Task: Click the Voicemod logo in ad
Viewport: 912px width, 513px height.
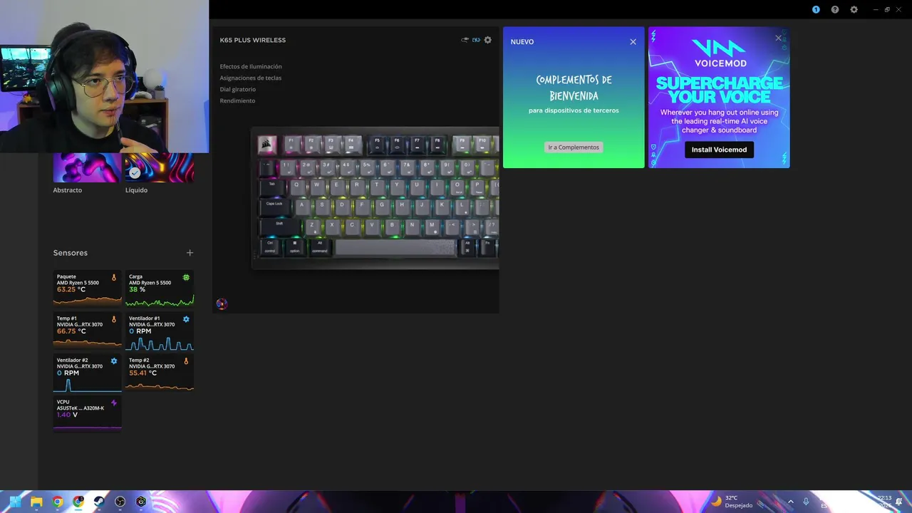Action: pos(720,53)
